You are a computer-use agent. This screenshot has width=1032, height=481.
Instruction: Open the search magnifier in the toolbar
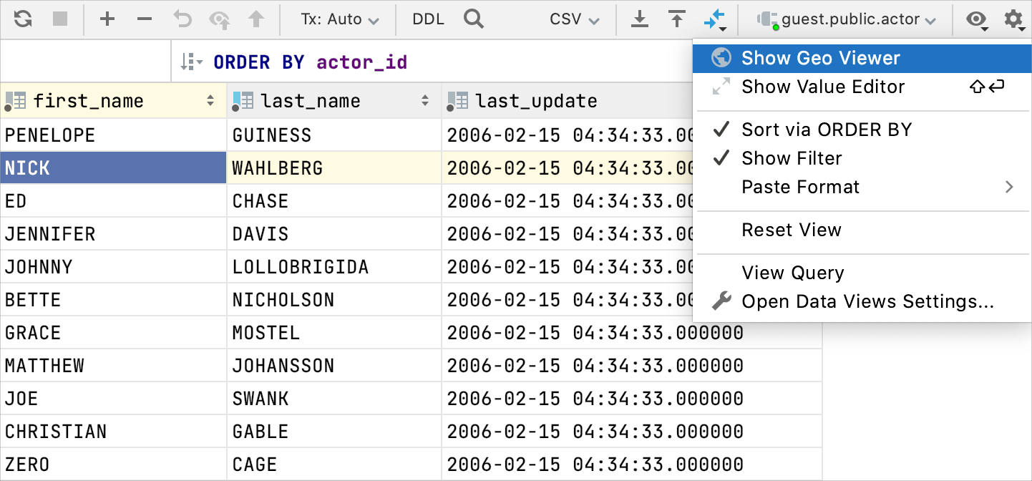473,19
